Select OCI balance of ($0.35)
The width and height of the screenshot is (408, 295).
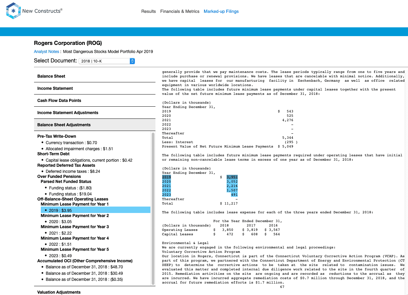coord(84,279)
